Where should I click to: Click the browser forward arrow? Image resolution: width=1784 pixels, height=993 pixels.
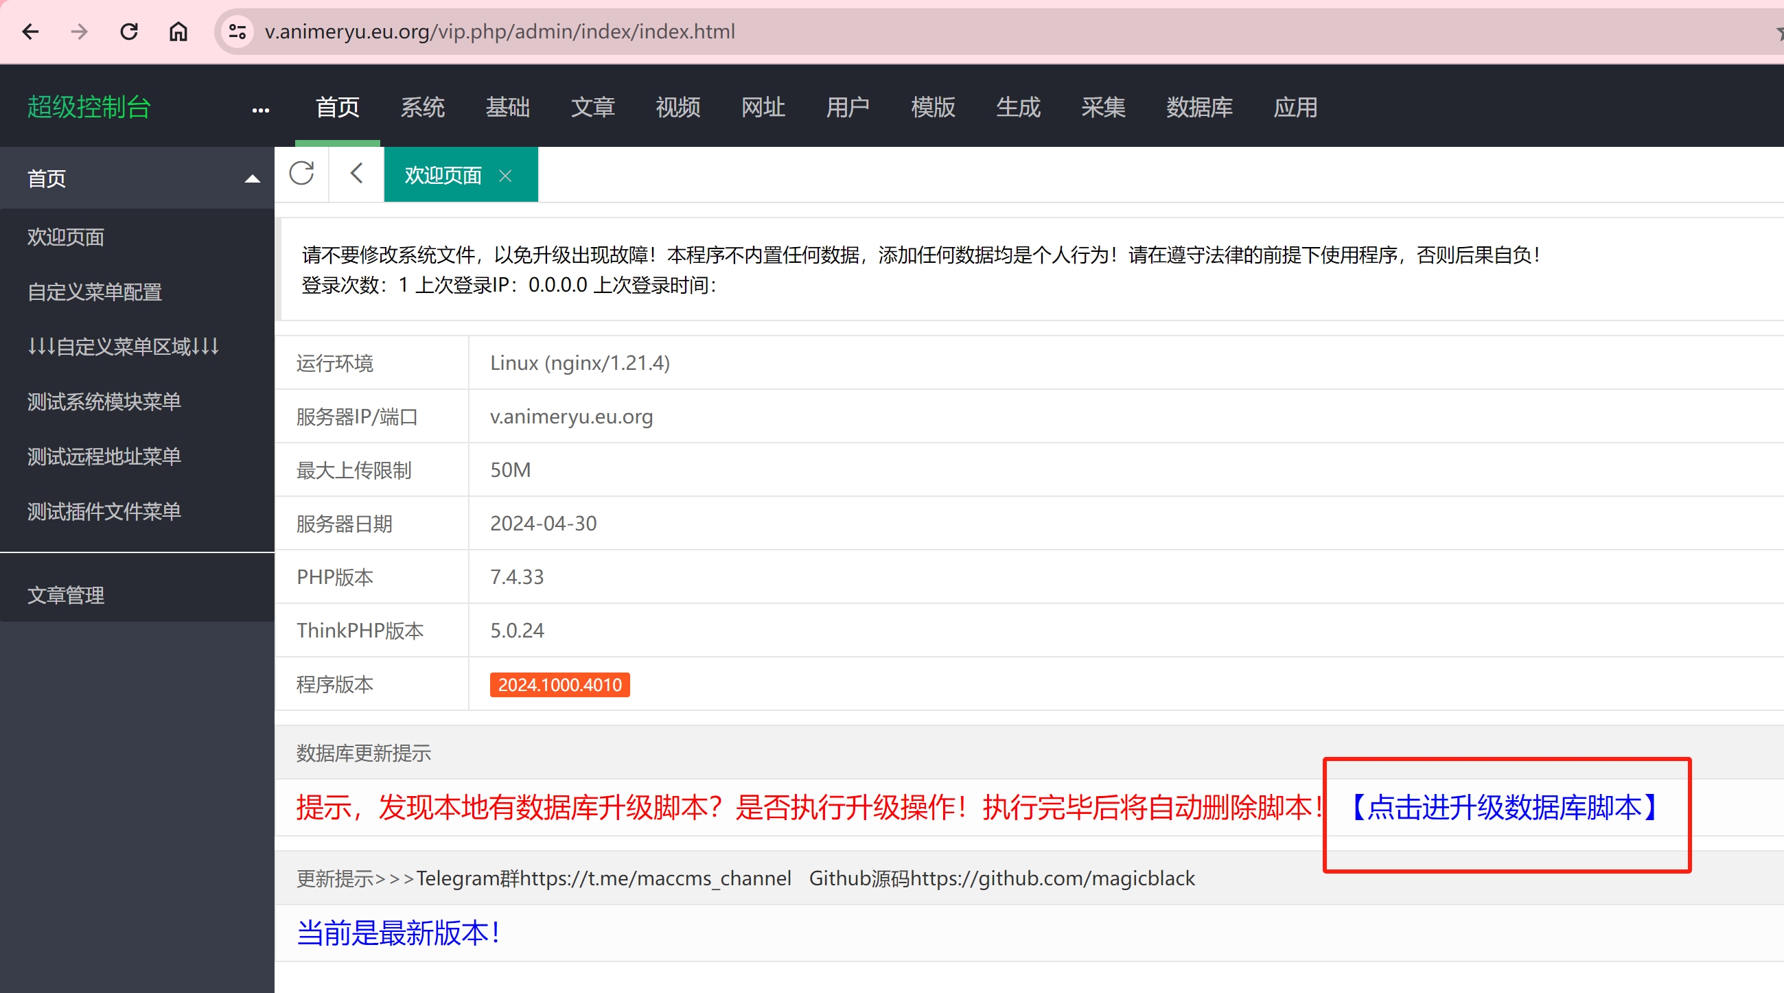80,32
